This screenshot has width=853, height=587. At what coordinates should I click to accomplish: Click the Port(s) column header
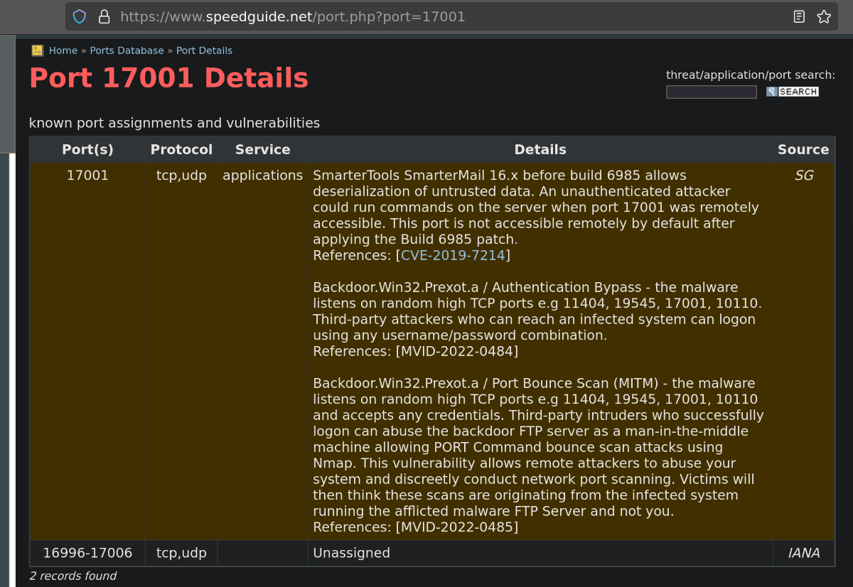[x=87, y=149]
